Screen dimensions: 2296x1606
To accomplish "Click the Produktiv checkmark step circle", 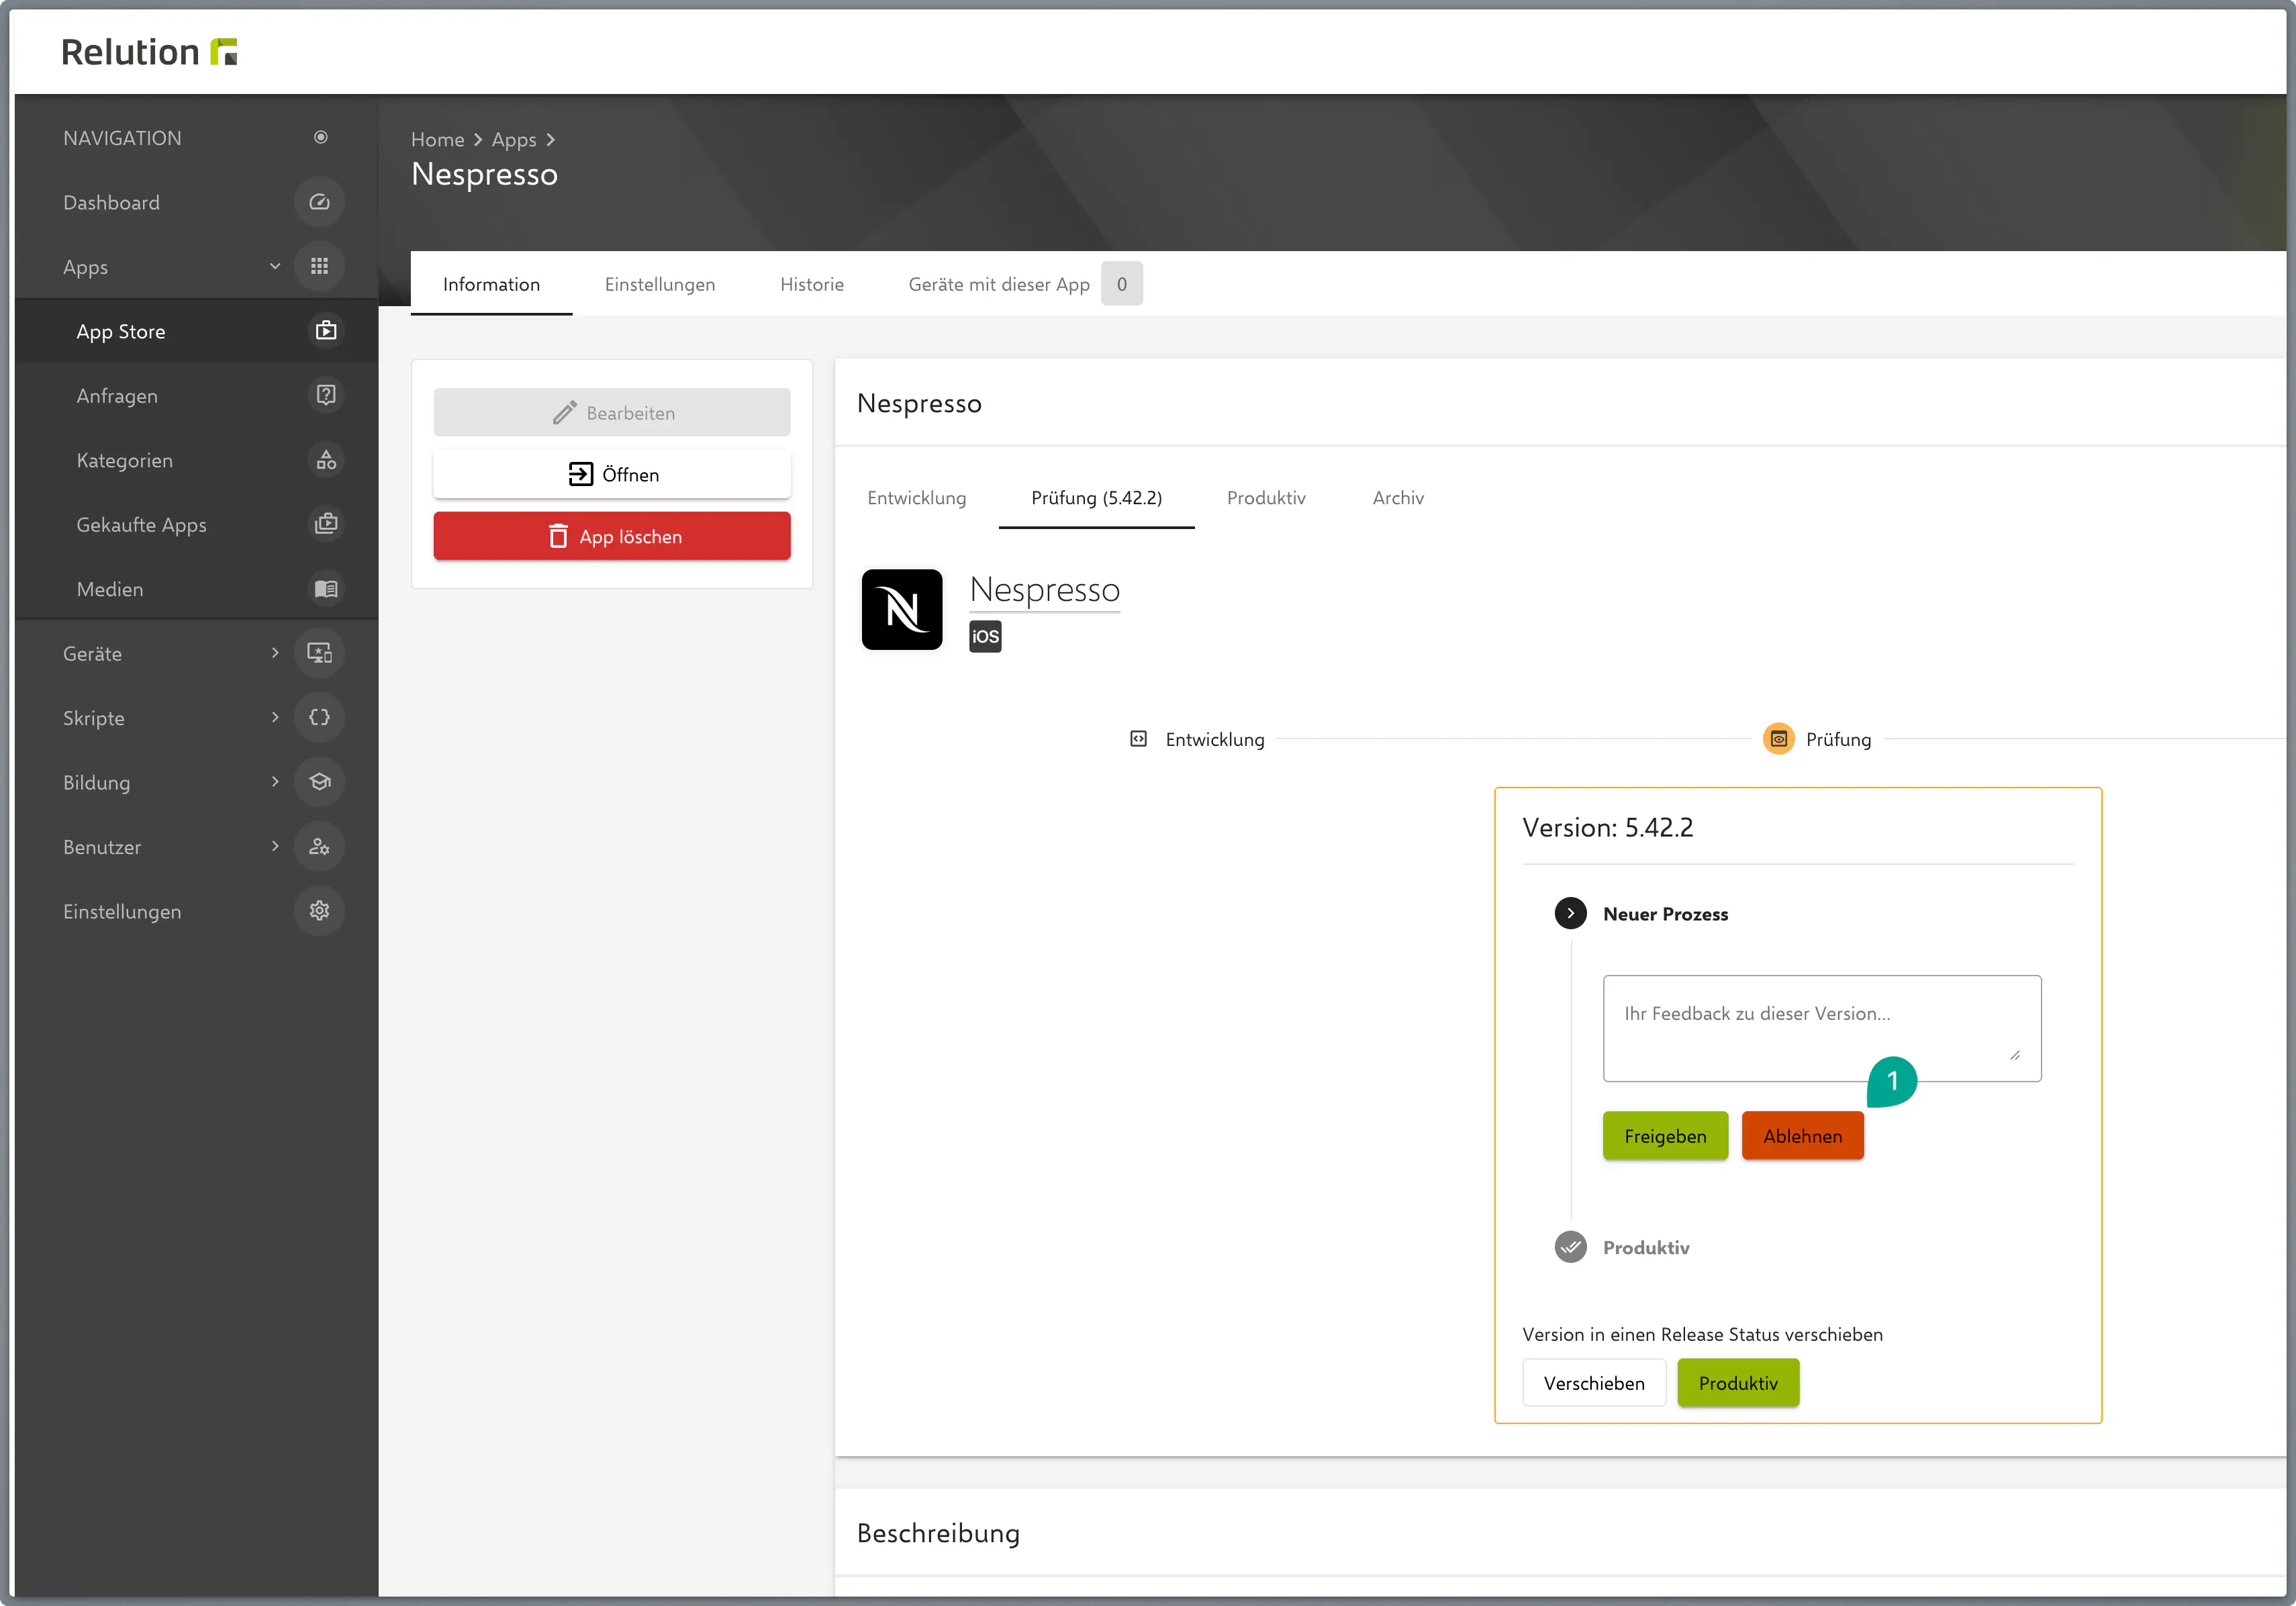I will (x=1570, y=1247).
